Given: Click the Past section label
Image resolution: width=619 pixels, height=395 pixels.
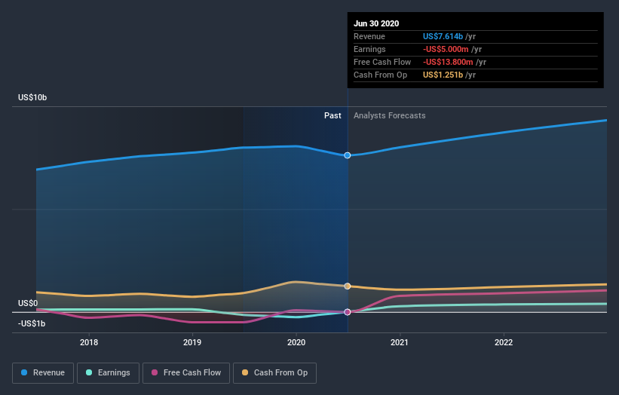Looking at the screenshot, I should [332, 115].
